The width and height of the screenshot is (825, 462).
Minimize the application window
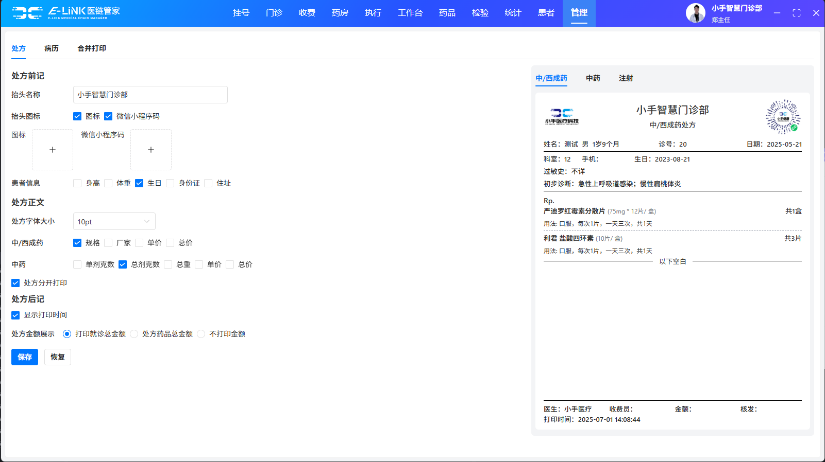coord(777,13)
